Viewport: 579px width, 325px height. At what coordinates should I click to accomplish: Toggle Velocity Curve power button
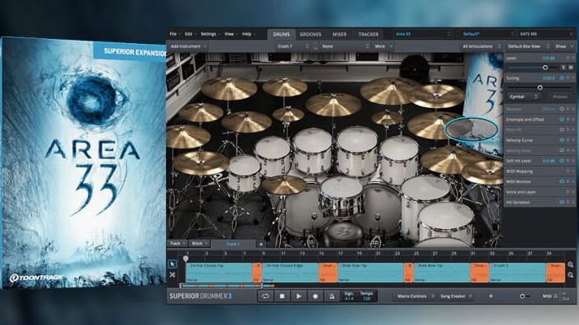[x=562, y=140]
